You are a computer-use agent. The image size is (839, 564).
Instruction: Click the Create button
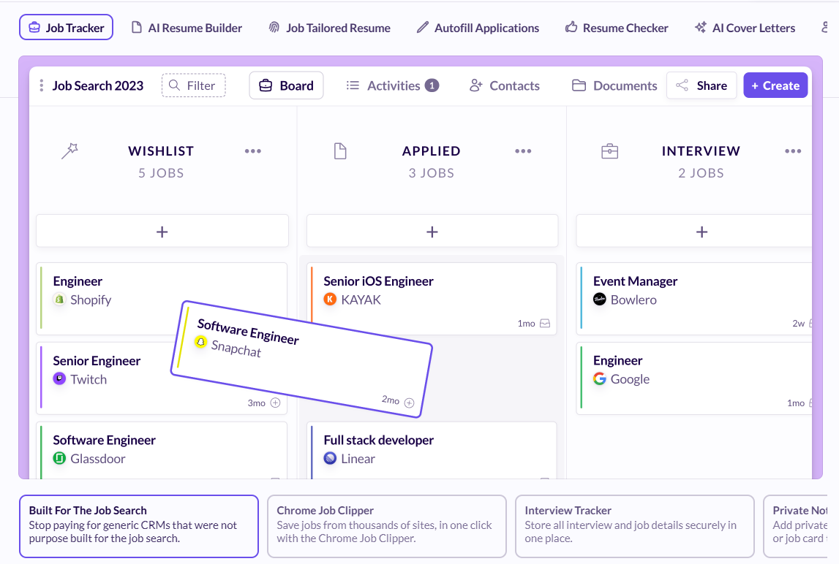point(775,85)
